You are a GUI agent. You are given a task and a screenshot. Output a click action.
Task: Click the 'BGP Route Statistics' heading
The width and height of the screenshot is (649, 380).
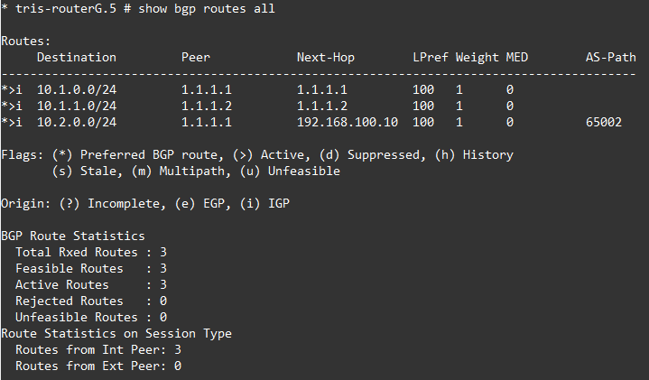coord(73,236)
